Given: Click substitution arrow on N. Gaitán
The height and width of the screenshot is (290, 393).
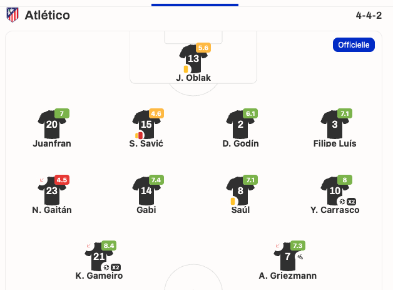Looking at the screenshot, I should [x=42, y=180].
